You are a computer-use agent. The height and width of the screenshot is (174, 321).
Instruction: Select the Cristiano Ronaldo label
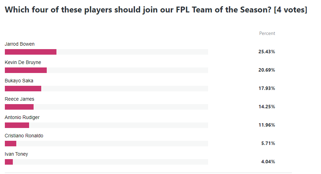[x=24, y=136]
